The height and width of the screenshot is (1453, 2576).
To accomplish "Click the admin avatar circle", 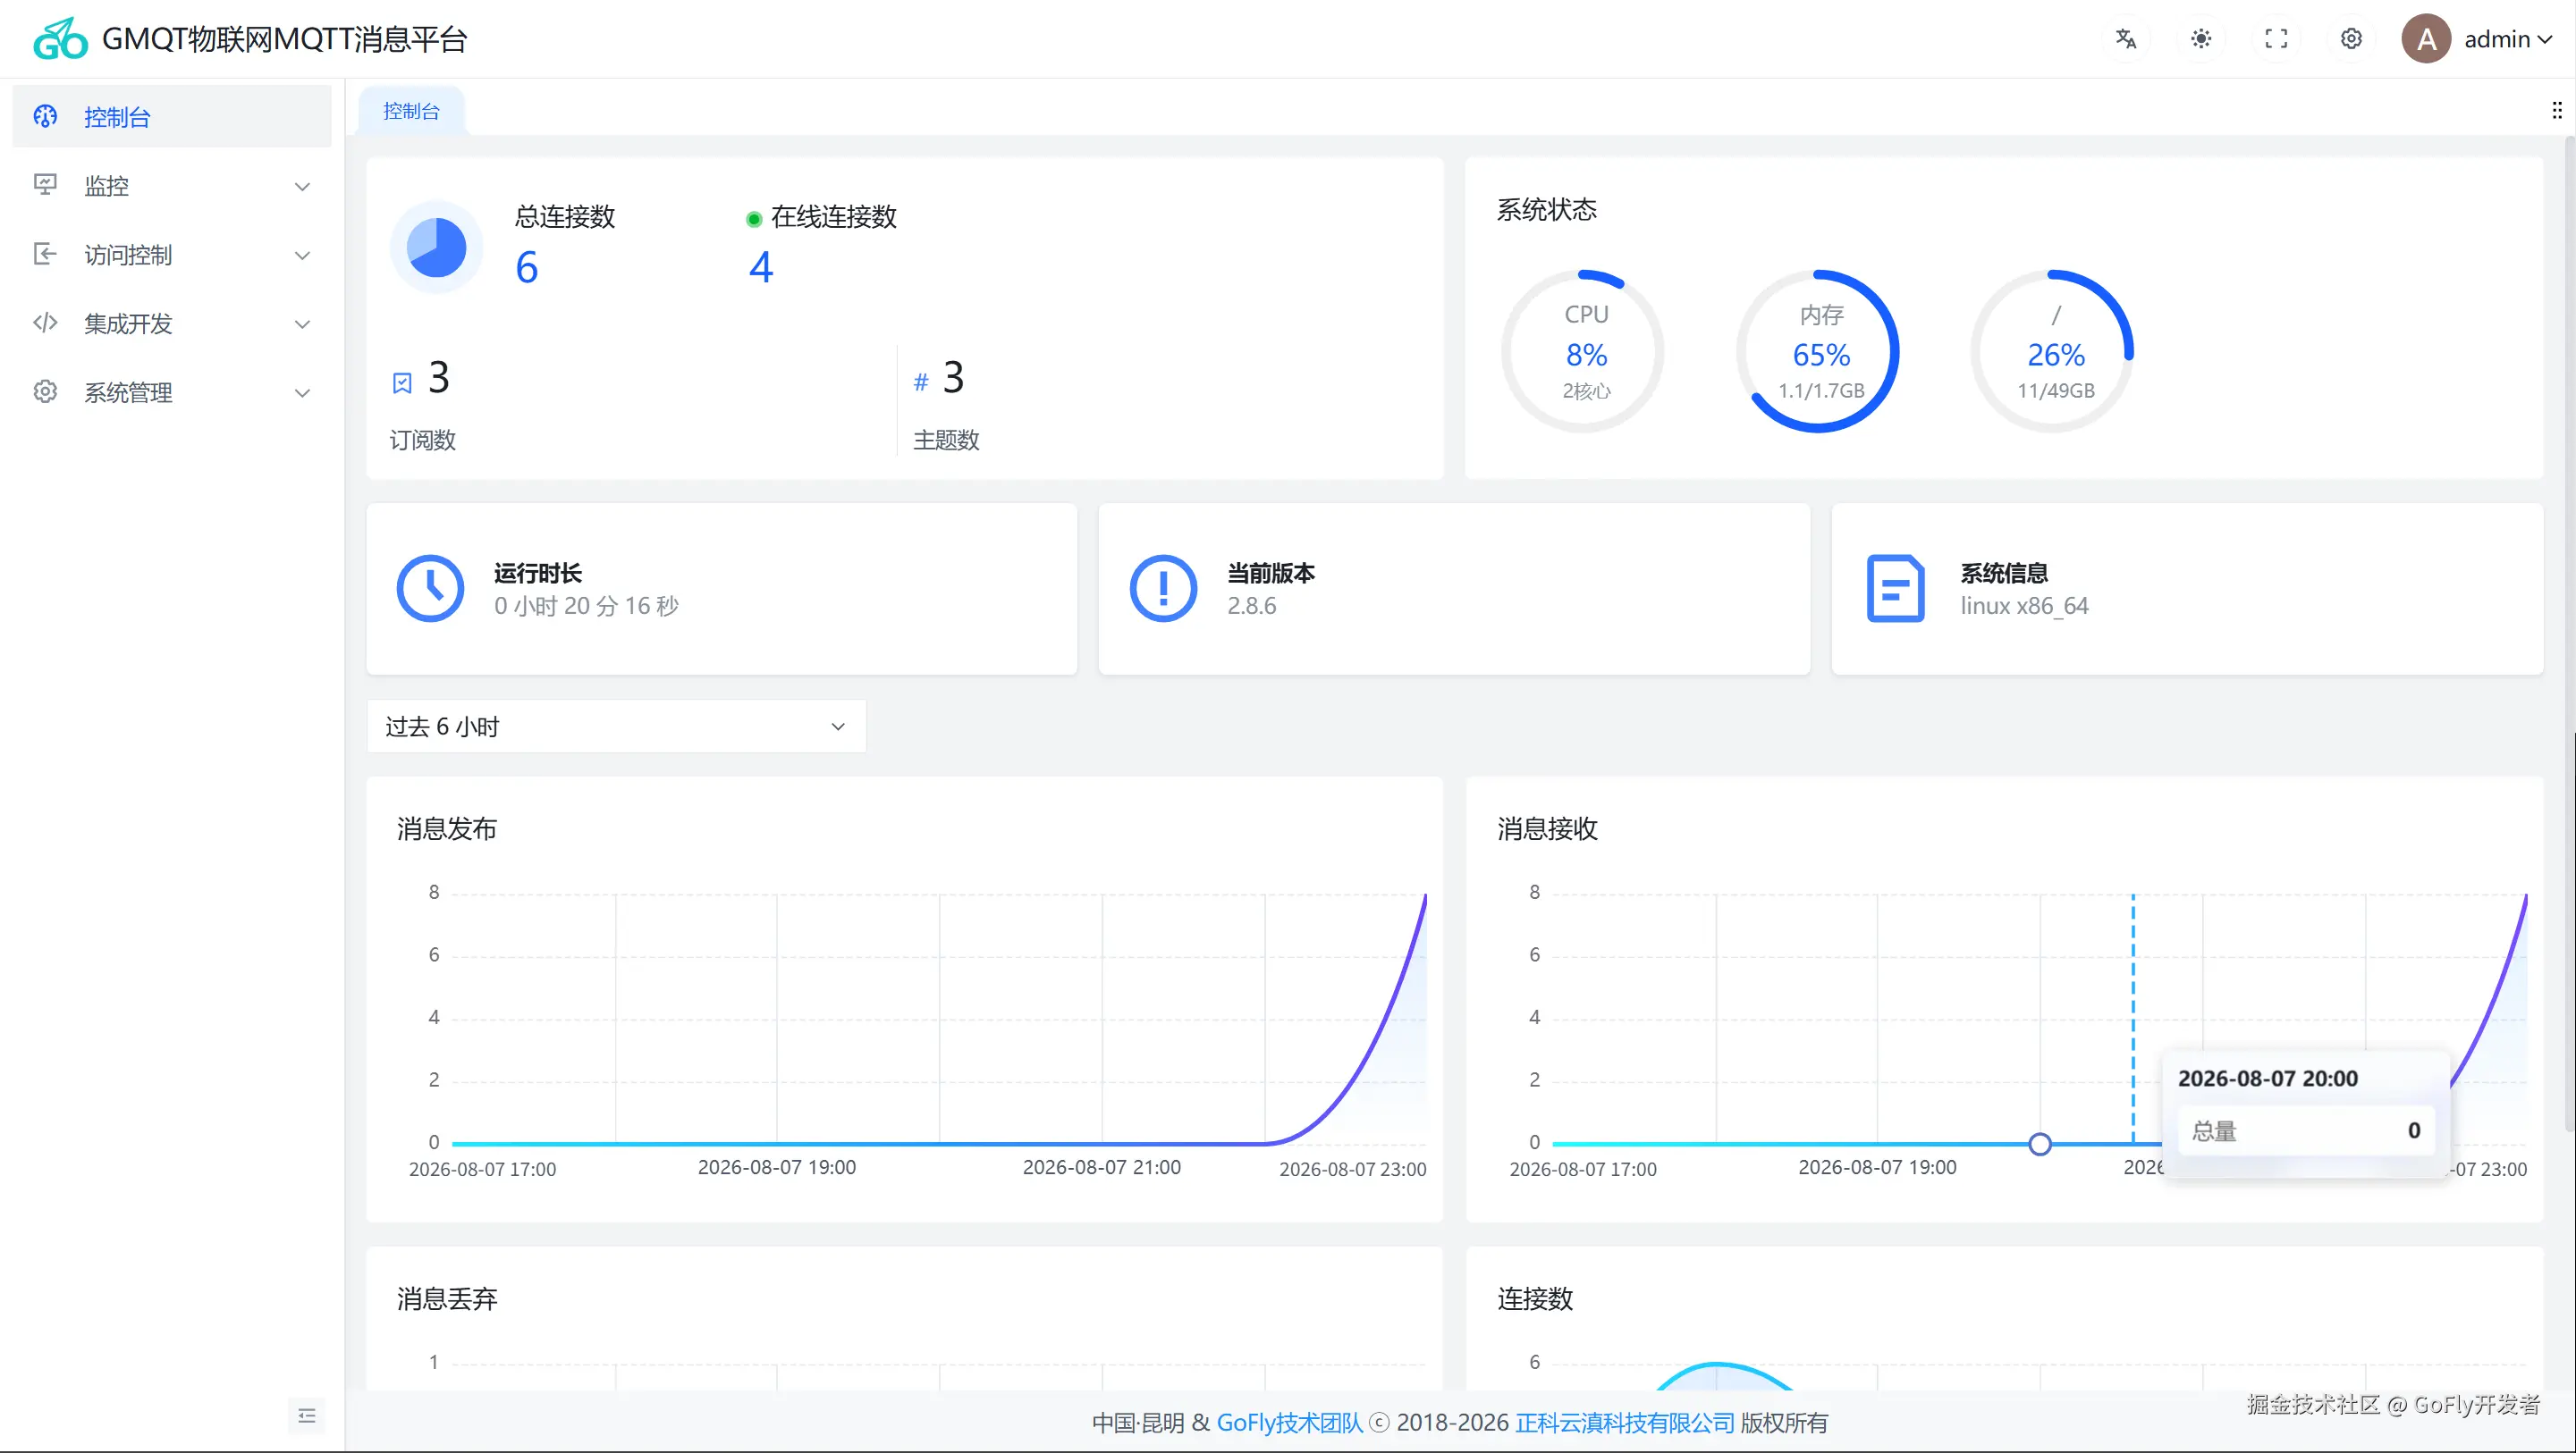I will 2426,39.
